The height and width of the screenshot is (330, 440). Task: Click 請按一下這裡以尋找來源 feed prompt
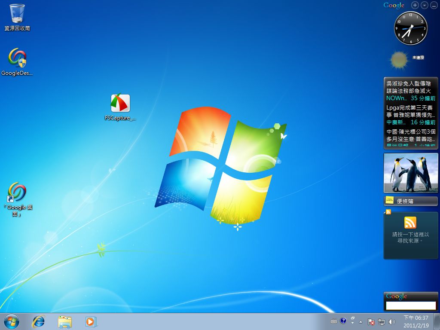pyautogui.click(x=410, y=237)
